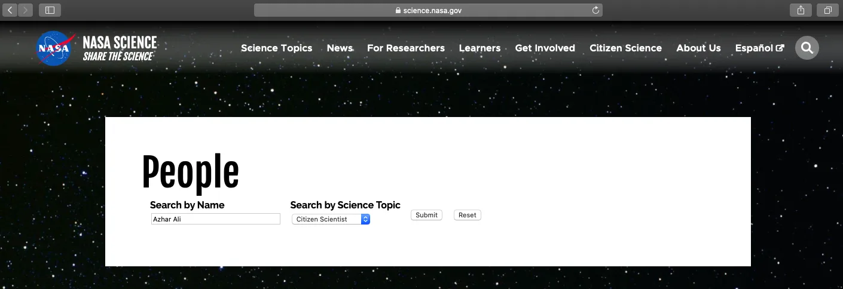Open the About Us menu
The height and width of the screenshot is (289, 843).
[x=698, y=48]
